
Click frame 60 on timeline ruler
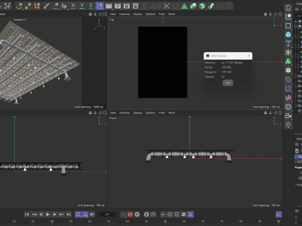pos(165,221)
